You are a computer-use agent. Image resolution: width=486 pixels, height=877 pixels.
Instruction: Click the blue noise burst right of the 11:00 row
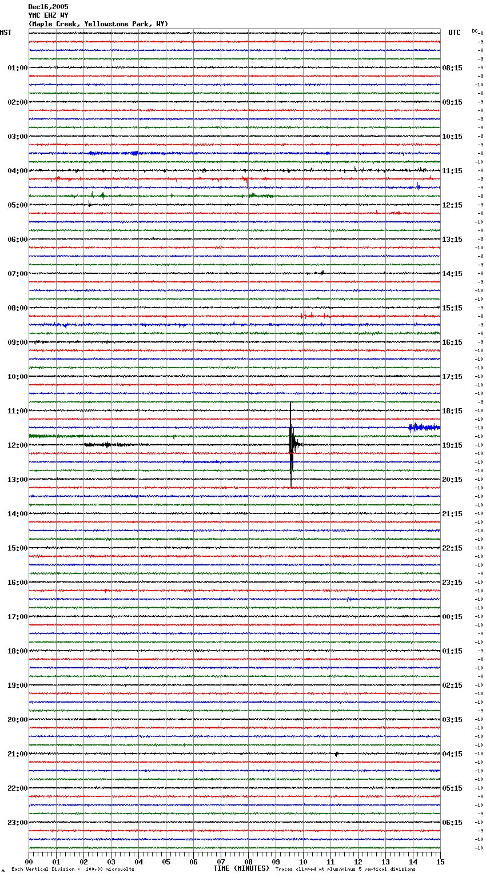(424, 427)
